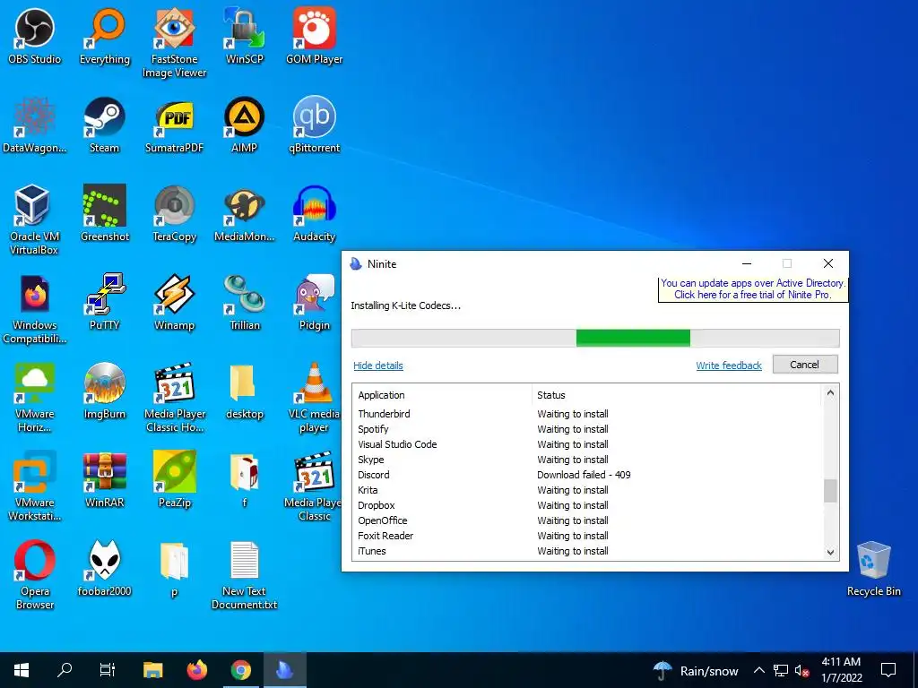Launch the Everything search shortcut
The image size is (918, 688).
click(x=105, y=36)
